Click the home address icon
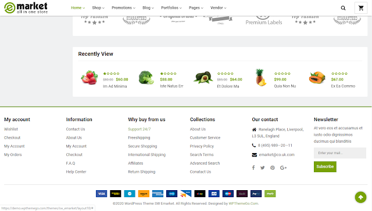This screenshot has height=211, width=372. 254,129
